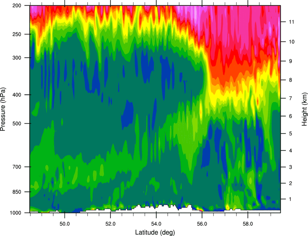Screen dimensions: 308x236
Task: Click the 300 pressure tick label
Action: click(x=17, y=58)
